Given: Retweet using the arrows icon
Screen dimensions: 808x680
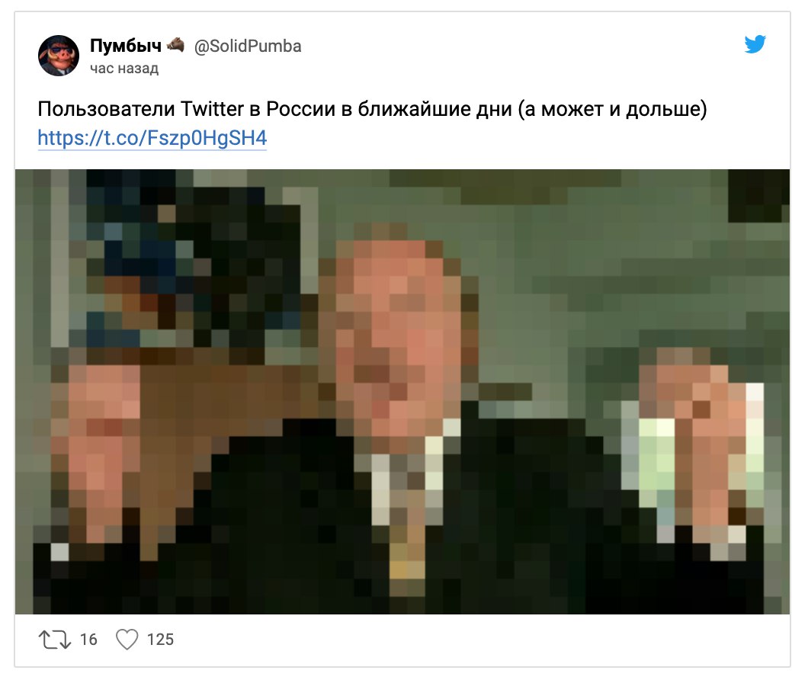Looking at the screenshot, I should click(x=55, y=640).
